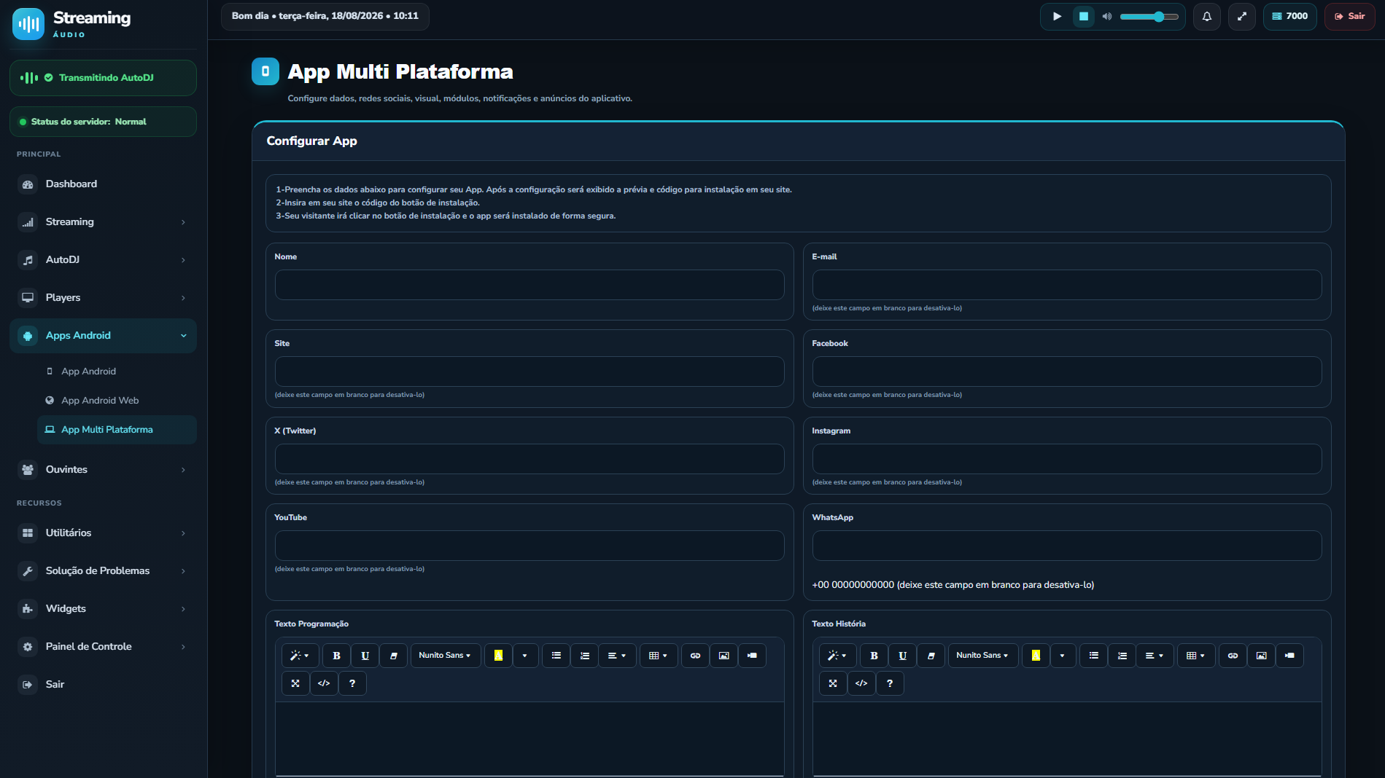Focus the Instagram input field
The image size is (1385, 778).
coord(1067,459)
